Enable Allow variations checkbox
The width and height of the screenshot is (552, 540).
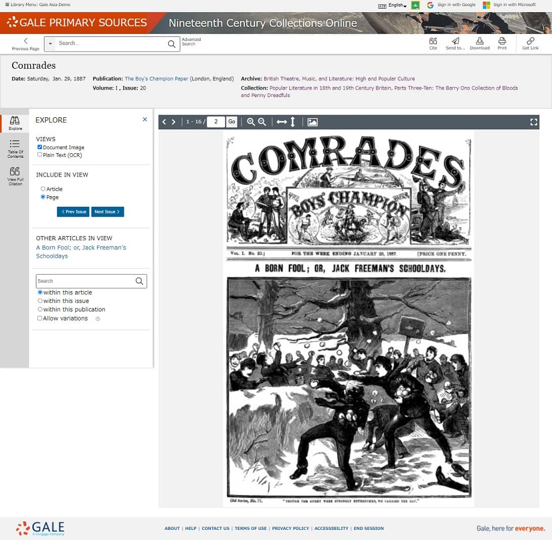[40, 319]
